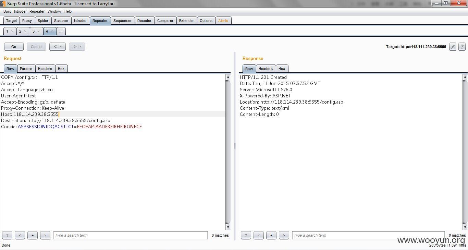Viewport: 468px width, 250px height.
Task: Switch to the Proxy tab
Action: coord(27,21)
